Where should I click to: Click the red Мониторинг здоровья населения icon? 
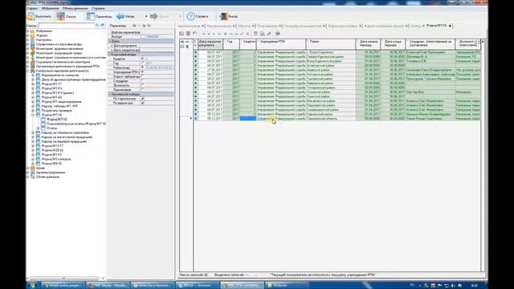point(33,48)
